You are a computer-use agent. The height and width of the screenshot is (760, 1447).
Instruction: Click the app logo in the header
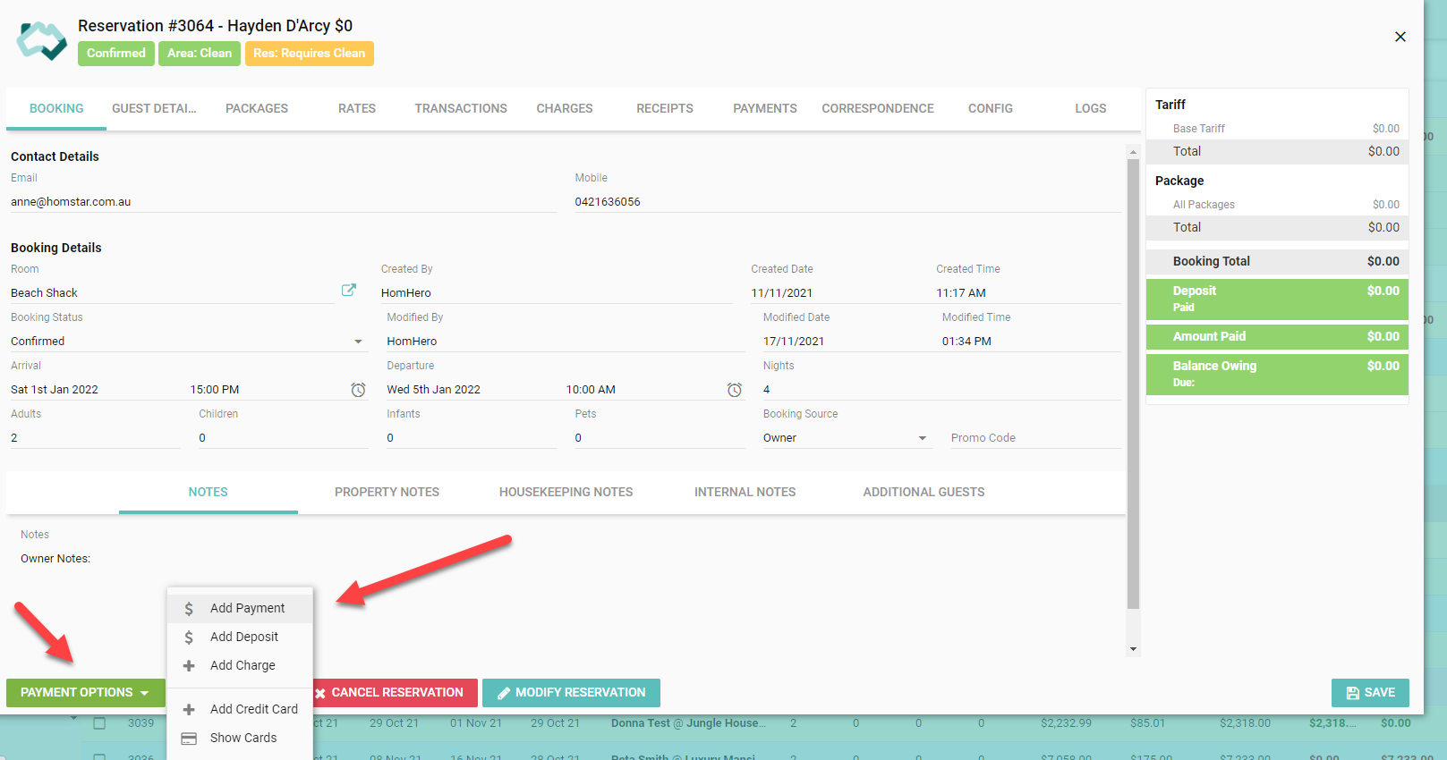tap(42, 40)
